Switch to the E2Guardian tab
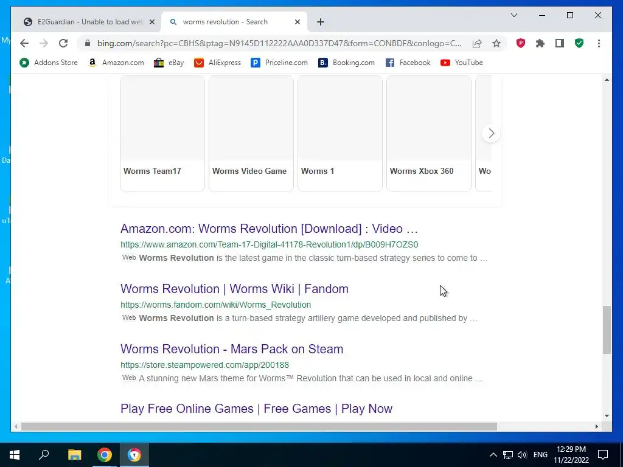The height and width of the screenshot is (467, 623). pyautogui.click(x=88, y=22)
